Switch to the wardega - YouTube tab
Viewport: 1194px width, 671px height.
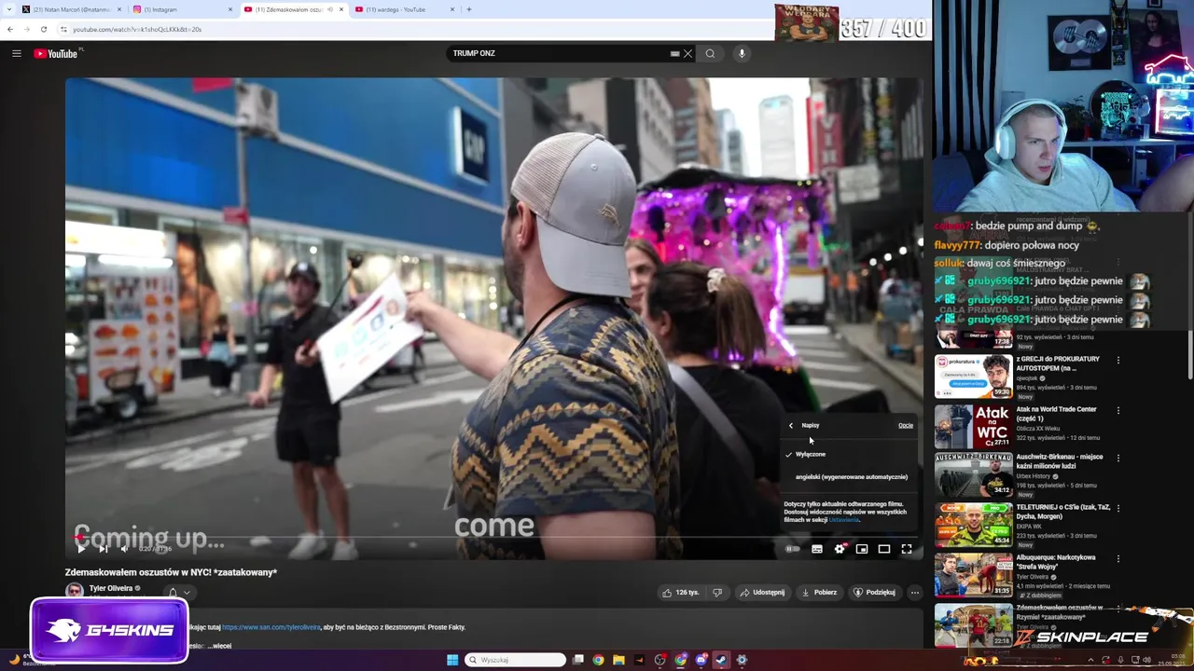(404, 9)
